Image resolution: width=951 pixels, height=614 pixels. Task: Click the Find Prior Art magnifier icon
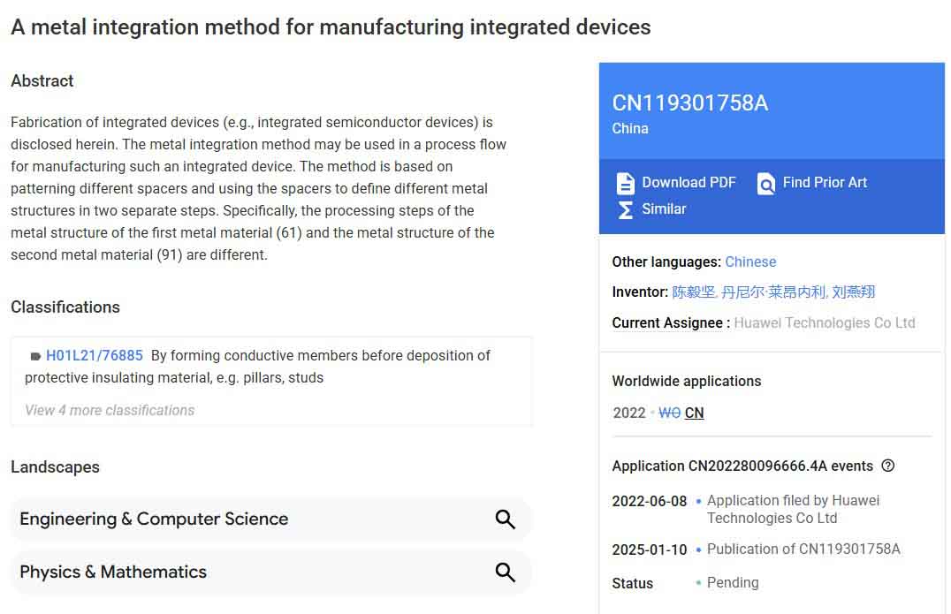point(765,183)
